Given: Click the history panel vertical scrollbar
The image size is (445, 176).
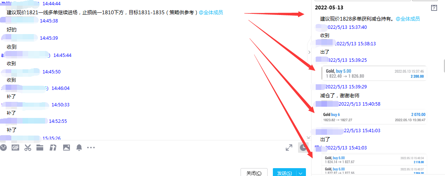Looking at the screenshot, I should (444, 66).
